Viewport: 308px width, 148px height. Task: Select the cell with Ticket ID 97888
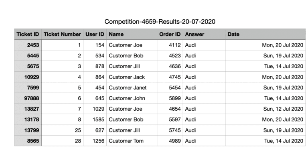[x=28, y=98]
